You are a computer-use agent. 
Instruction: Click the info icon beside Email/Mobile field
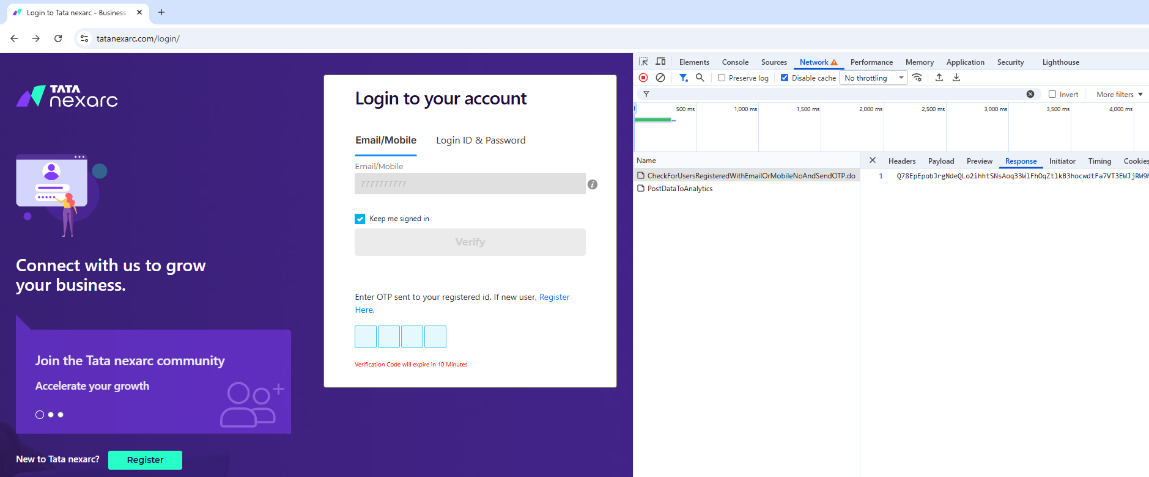pyautogui.click(x=593, y=184)
